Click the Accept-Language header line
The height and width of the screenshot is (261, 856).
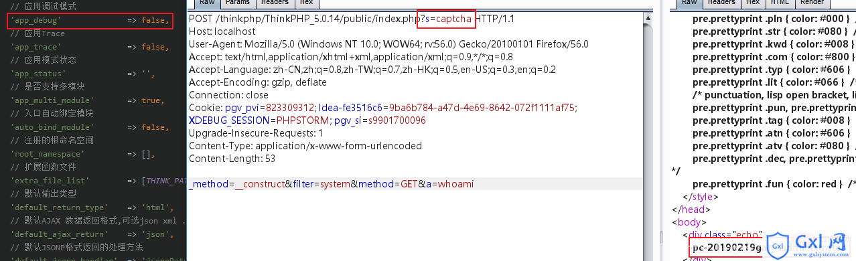[x=372, y=70]
